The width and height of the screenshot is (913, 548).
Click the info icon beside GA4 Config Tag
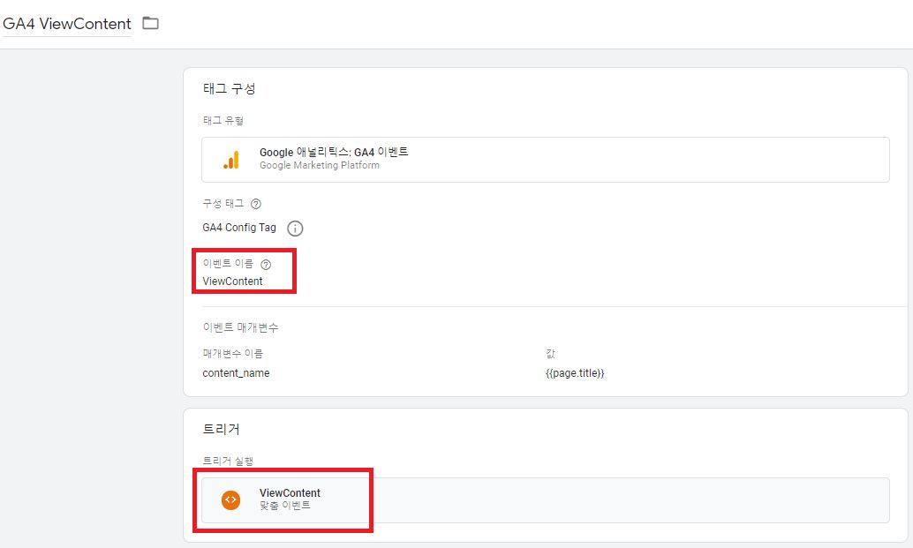tap(295, 228)
